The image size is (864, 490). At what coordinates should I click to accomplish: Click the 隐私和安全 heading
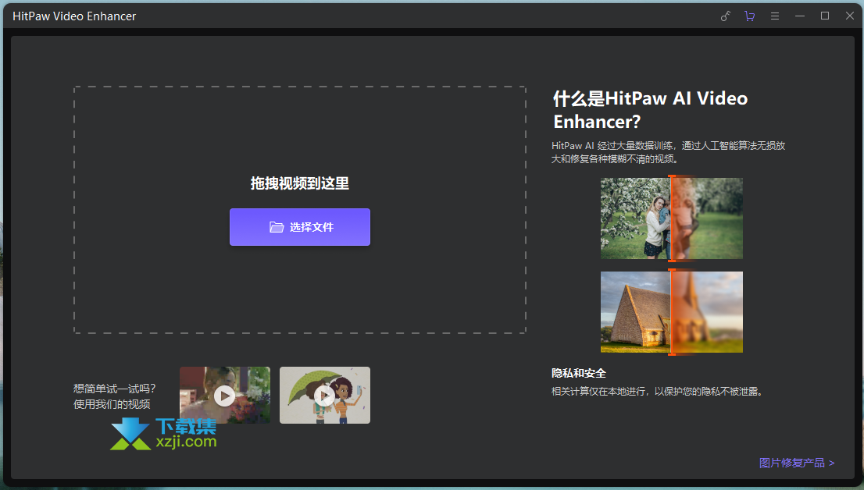tap(579, 373)
